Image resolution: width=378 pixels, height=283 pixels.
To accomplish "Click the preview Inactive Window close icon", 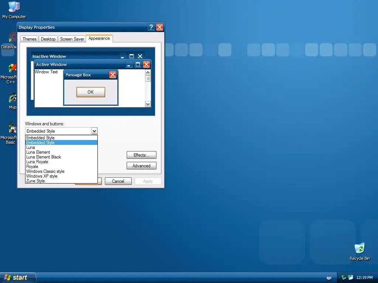I will (140, 56).
